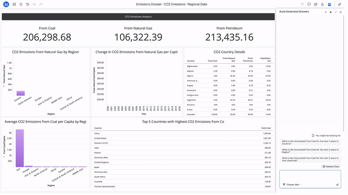Click the reset dossier icon

27,4
